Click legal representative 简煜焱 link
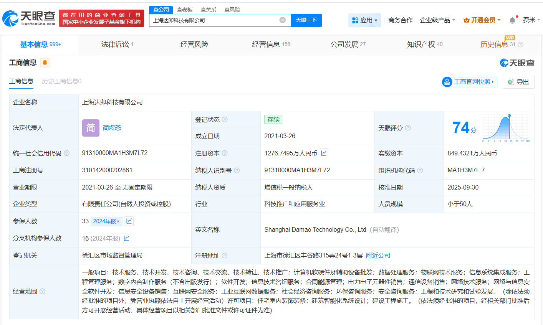The height and width of the screenshot is (325, 543). pos(111,127)
